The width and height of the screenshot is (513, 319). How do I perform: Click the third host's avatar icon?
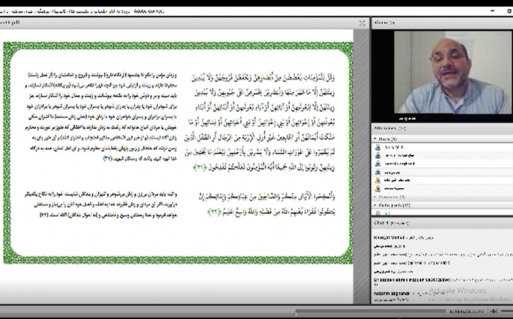378,164
